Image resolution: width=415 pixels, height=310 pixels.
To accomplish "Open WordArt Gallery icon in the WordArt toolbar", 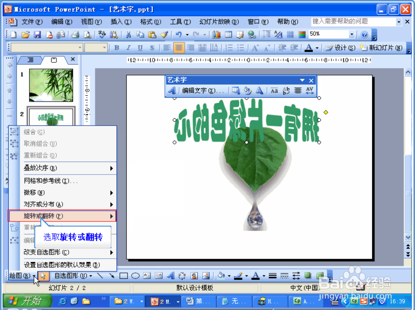I will [x=236, y=91].
